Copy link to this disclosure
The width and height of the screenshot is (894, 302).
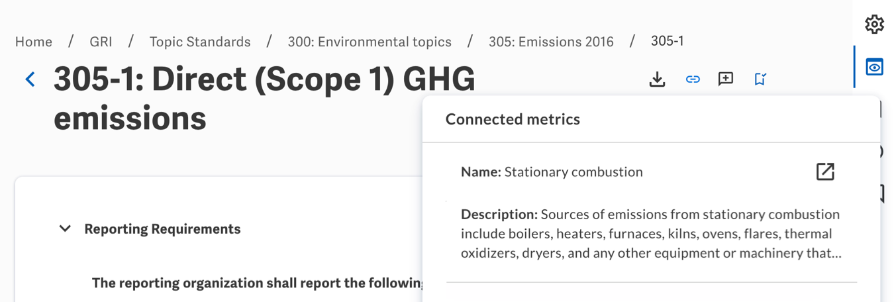693,79
